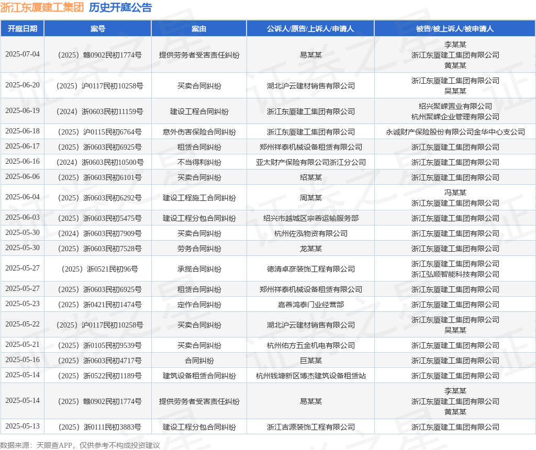The image size is (536, 450).
Task: Click the 案由 column header
Action: pyautogui.click(x=199, y=29)
